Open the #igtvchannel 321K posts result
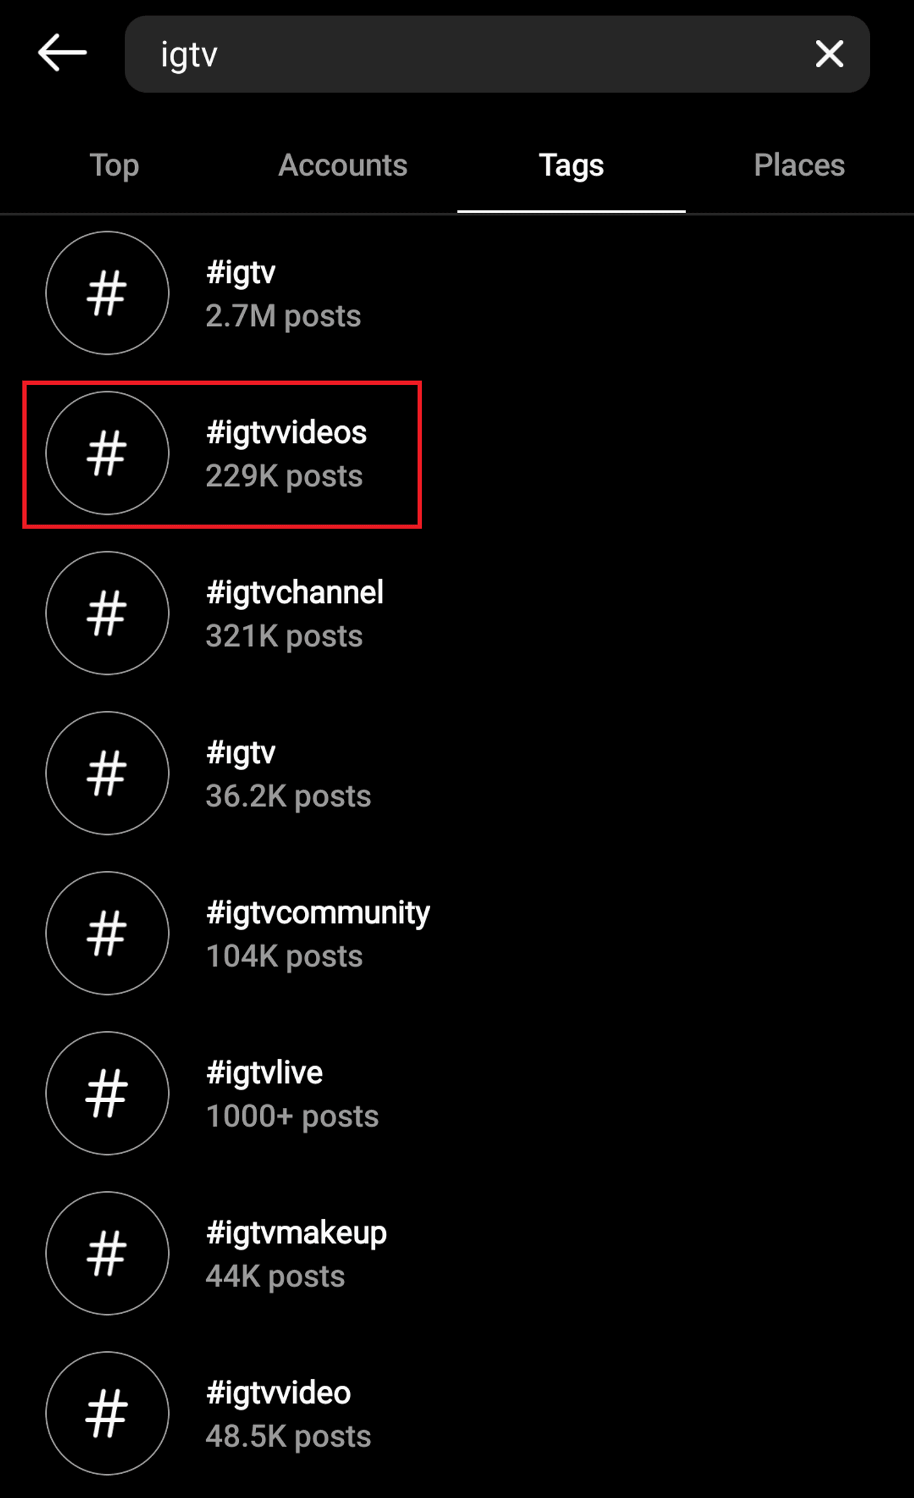The image size is (914, 1498). point(457,613)
